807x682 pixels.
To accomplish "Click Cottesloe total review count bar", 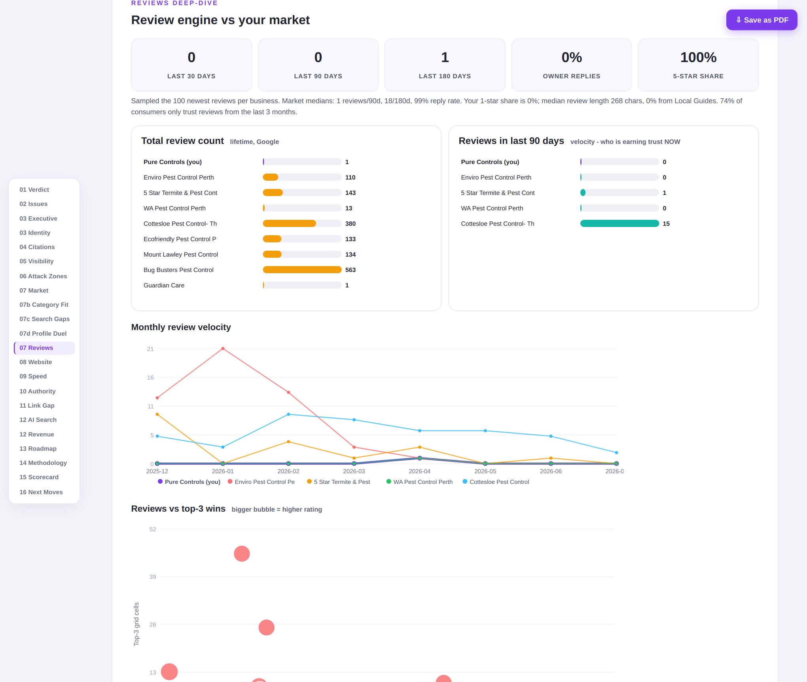I will (290, 223).
